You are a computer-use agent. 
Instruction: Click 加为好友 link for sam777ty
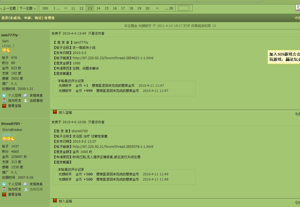pyautogui.click(x=15, y=100)
